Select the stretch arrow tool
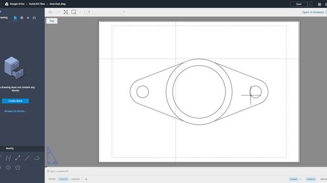Image resolution: width=327 pixels, height=183 pixels. (x=18, y=158)
